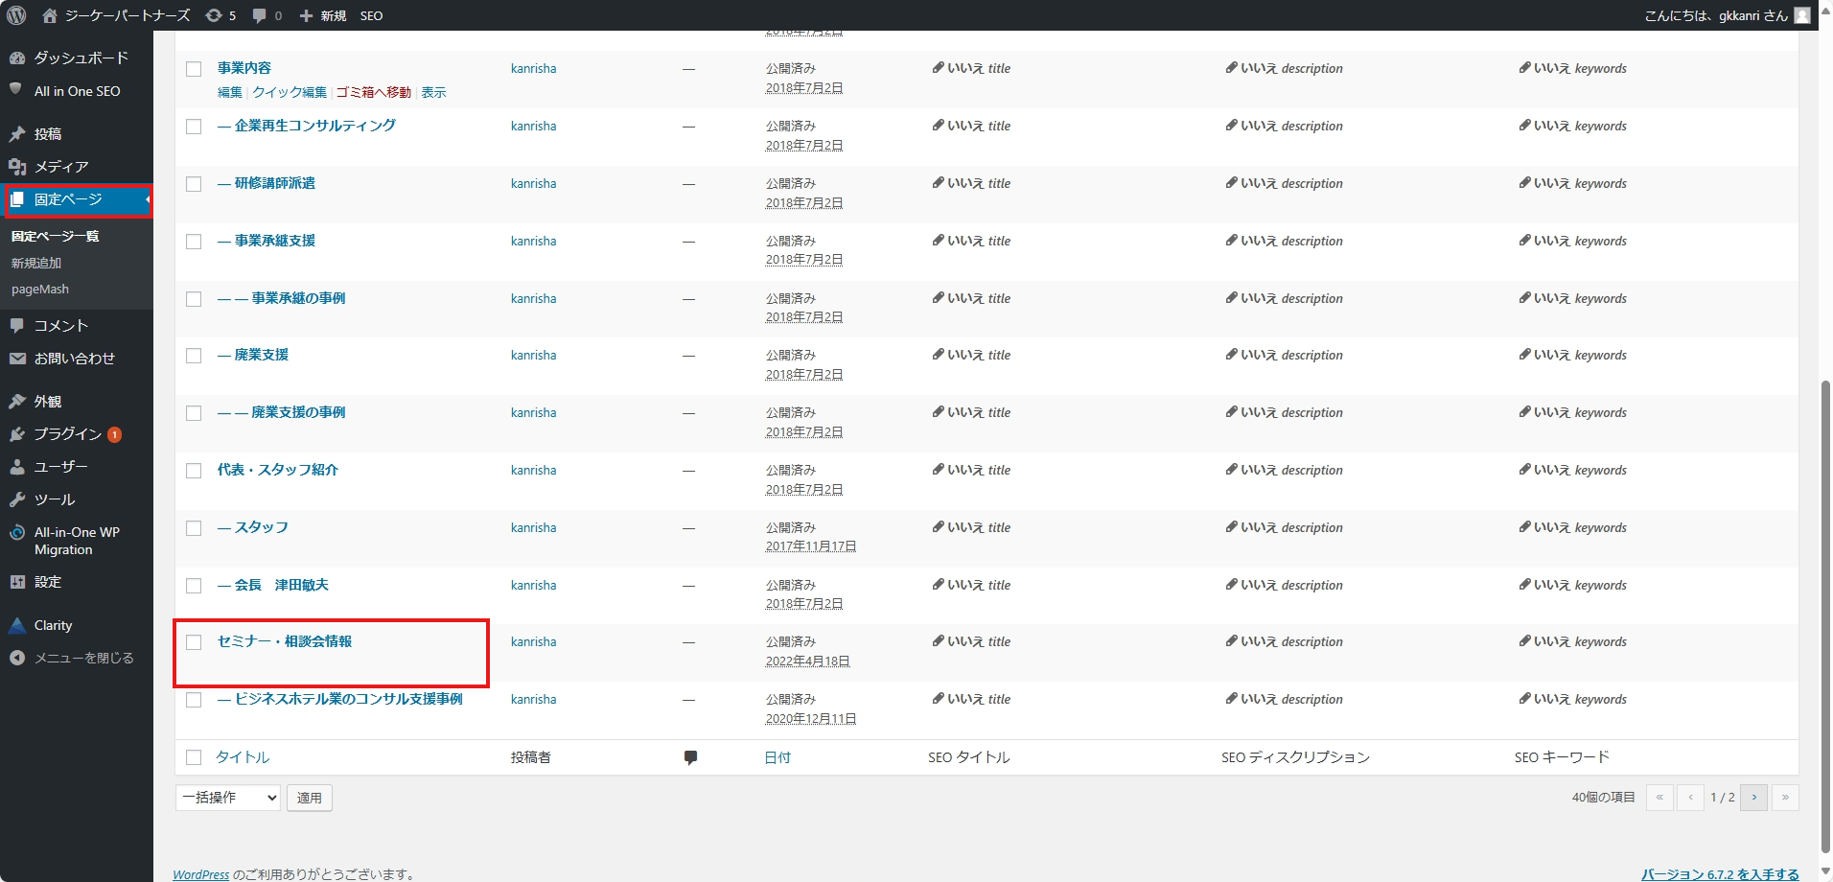Click user avatar in top-right corner
Image resolution: width=1833 pixels, height=882 pixels.
pos(1802,15)
